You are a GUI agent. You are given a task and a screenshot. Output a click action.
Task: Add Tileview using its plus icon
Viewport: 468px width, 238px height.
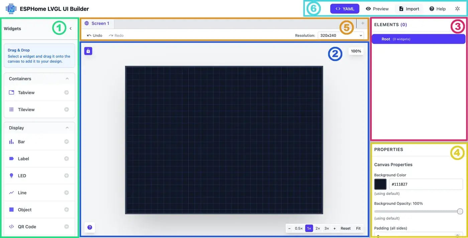(x=67, y=109)
